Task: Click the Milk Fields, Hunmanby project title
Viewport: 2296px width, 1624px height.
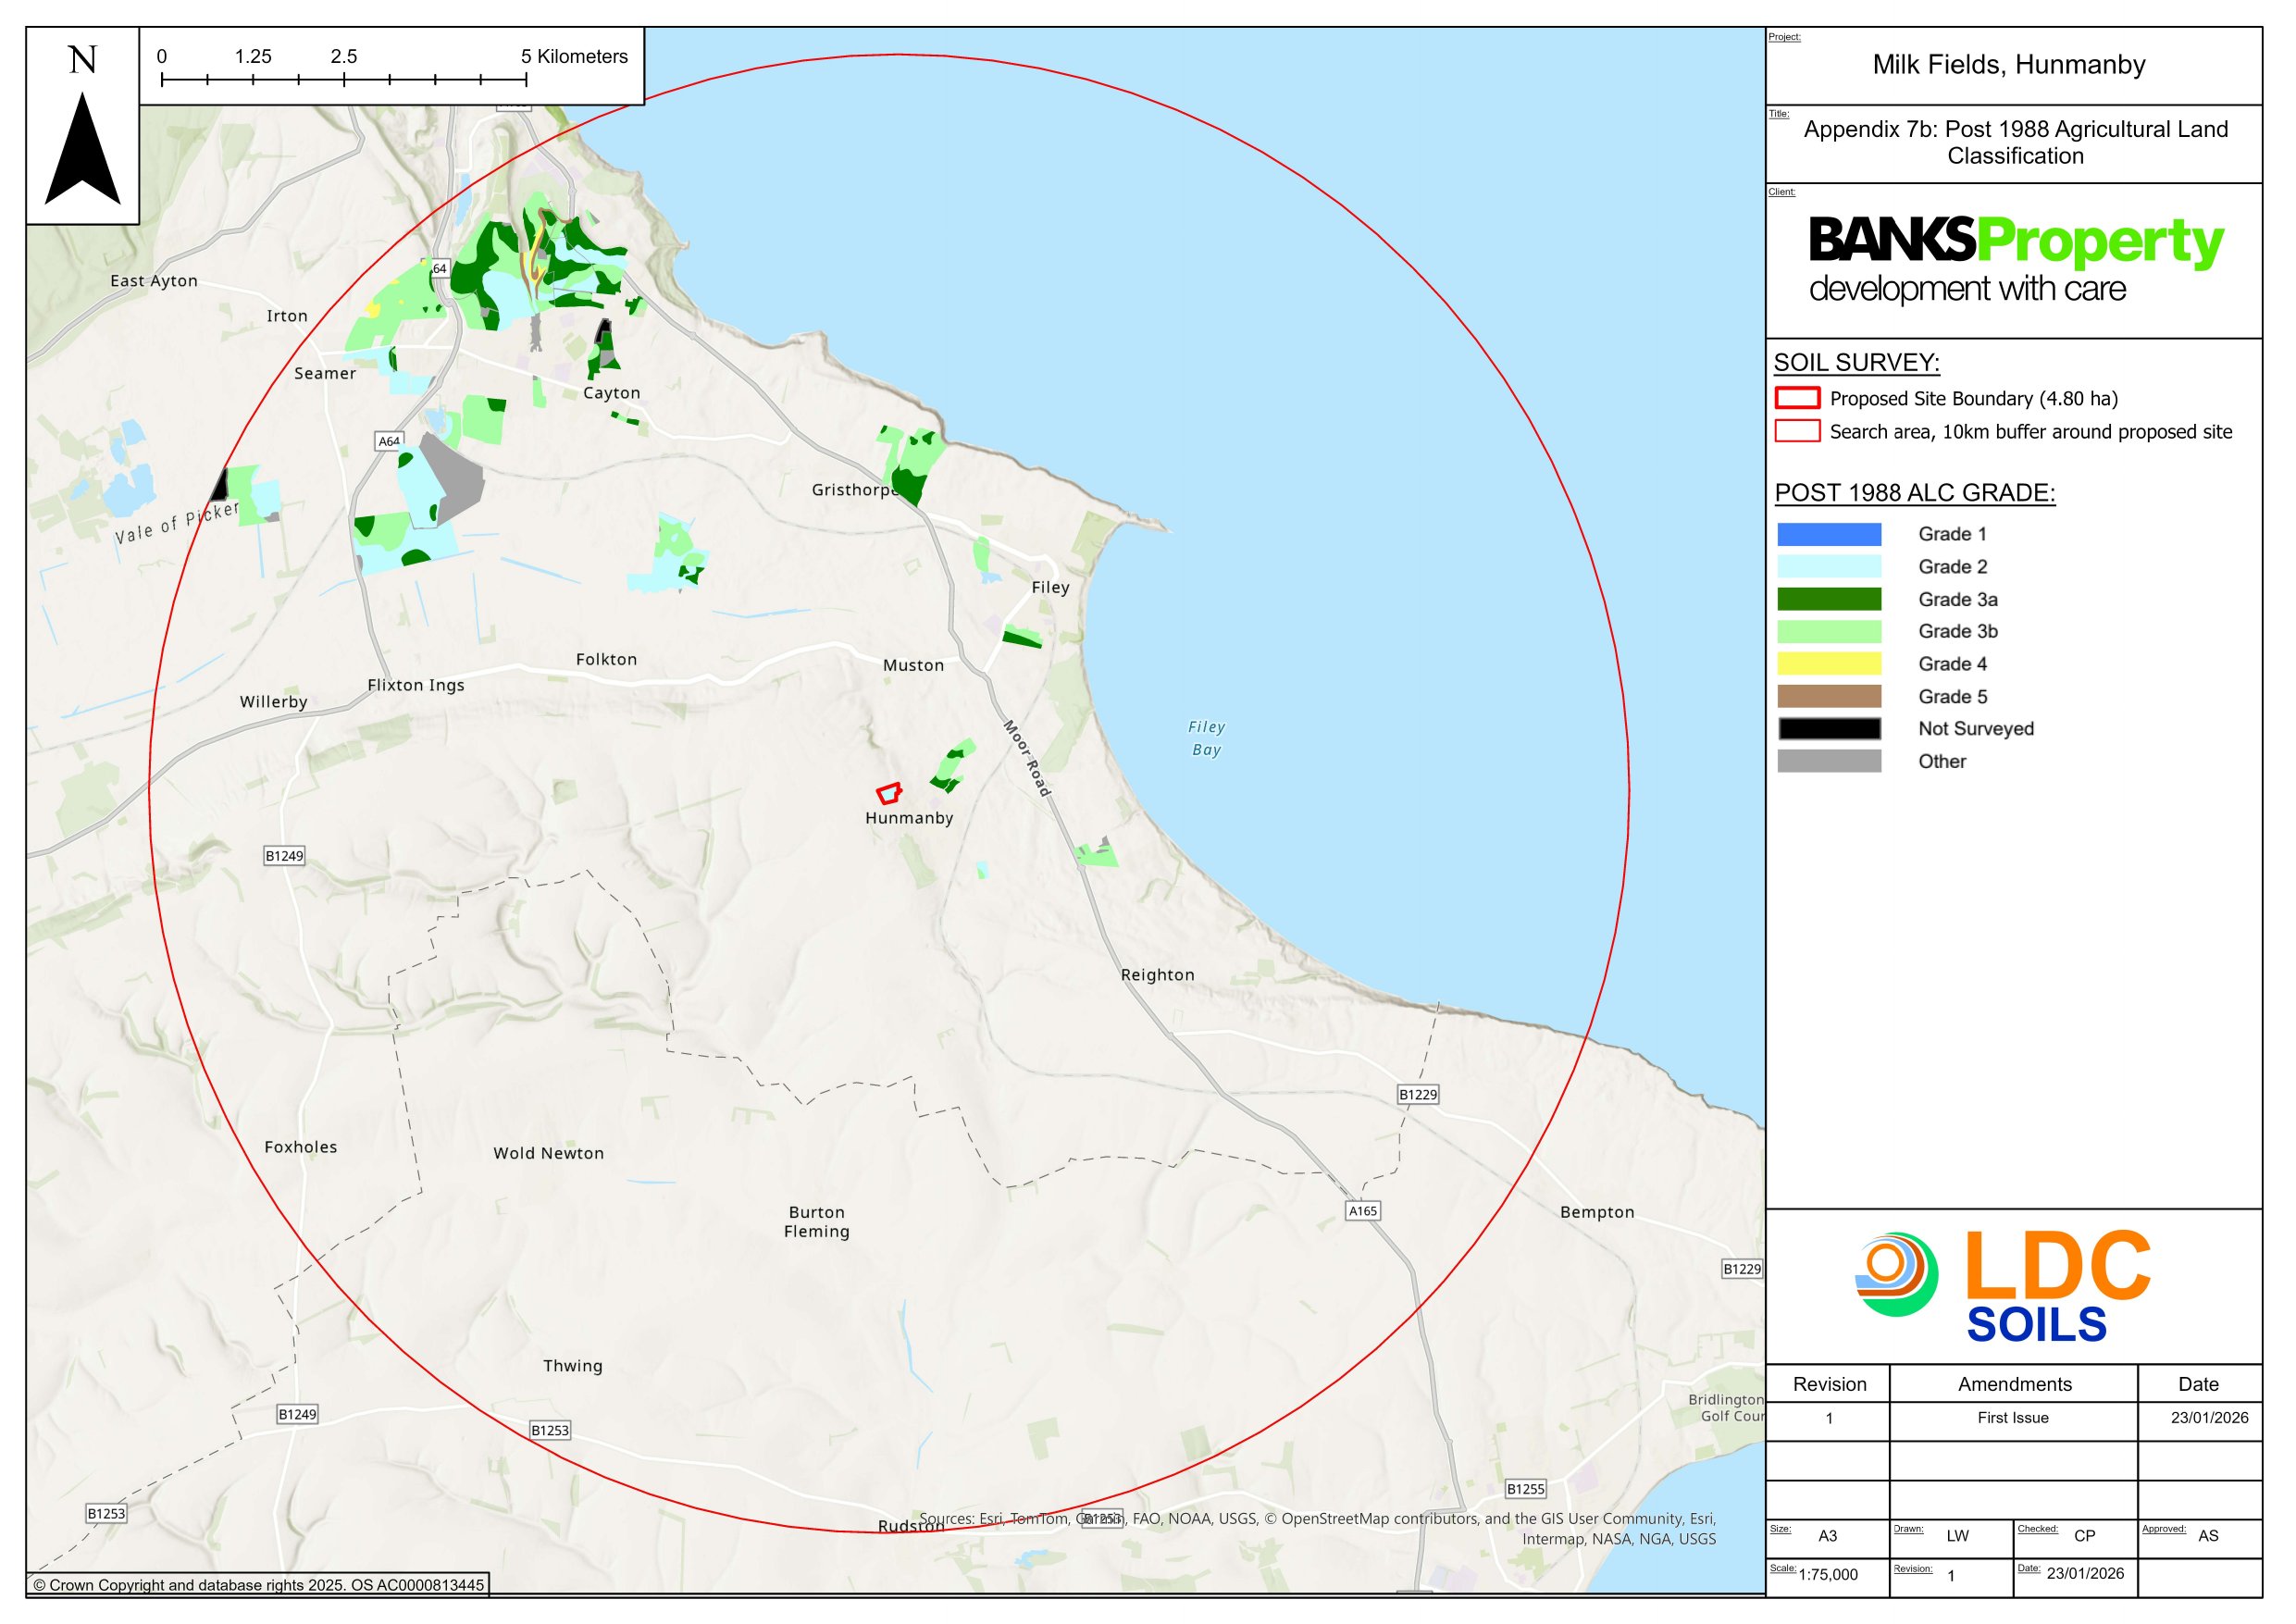Action: pos(2009,66)
